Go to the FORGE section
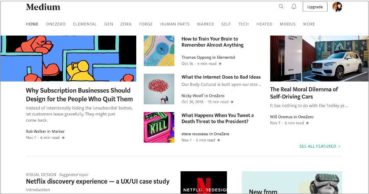369x194 pixels. click(146, 24)
